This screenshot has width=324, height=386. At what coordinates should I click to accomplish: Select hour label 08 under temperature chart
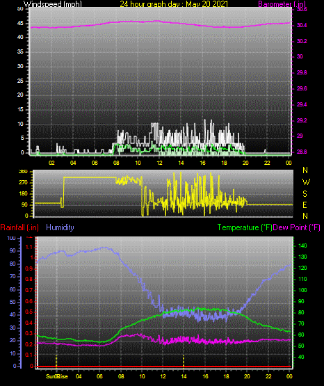tap(121, 376)
